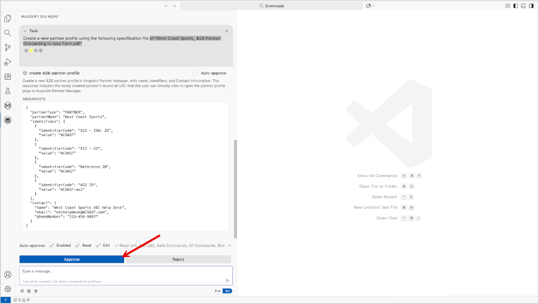Open the Extensions panel icon
Screen dimensions: 539x304
click(8, 76)
